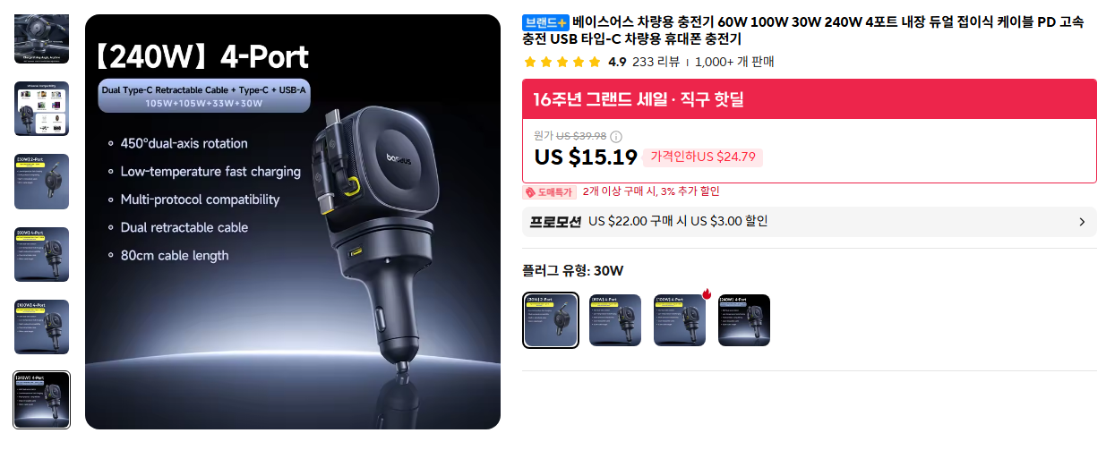Click the 1,000+ 개 판매 sold count
The height and width of the screenshot is (450, 1106).
coord(734,62)
